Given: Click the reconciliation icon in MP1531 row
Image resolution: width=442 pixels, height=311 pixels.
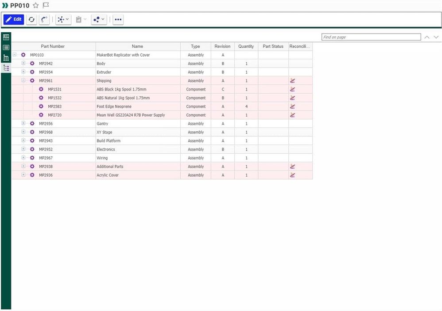Looking at the screenshot, I should 293,89.
